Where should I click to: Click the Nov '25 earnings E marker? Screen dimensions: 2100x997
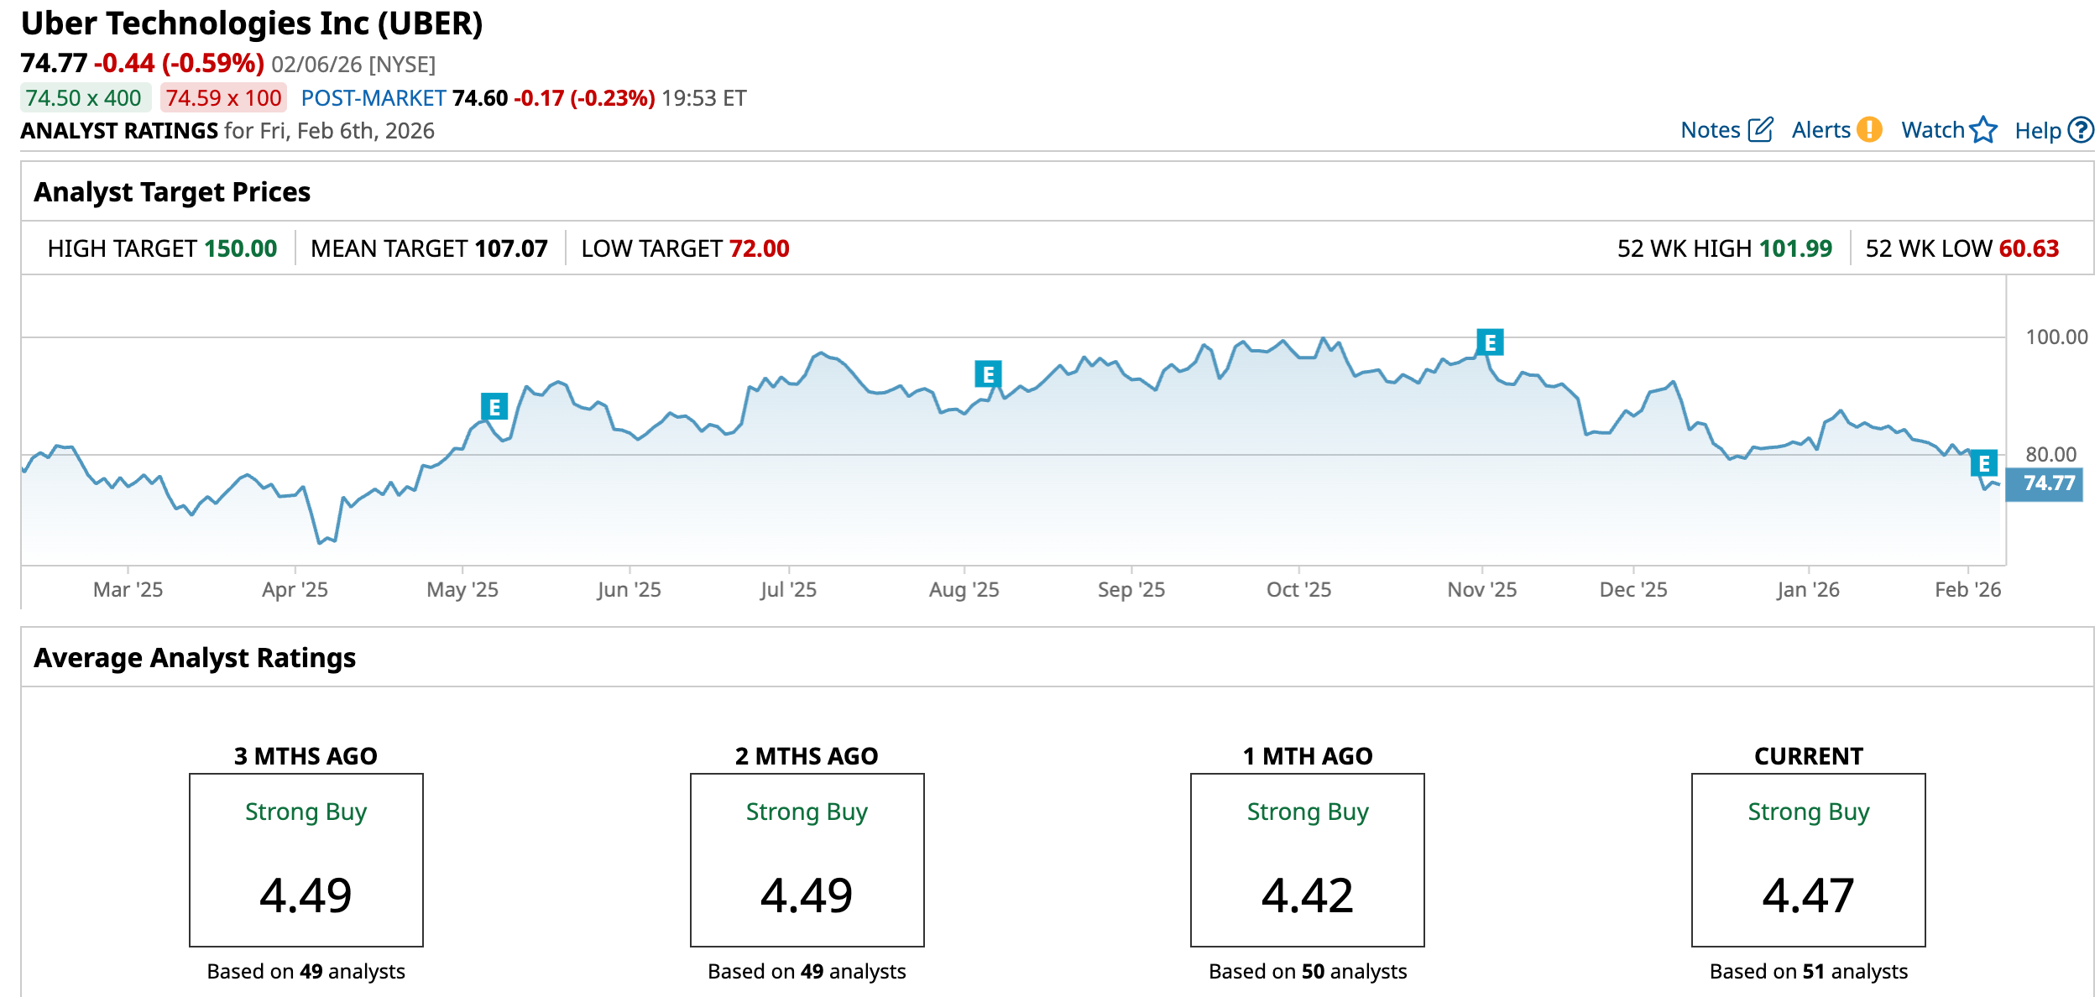click(1490, 342)
